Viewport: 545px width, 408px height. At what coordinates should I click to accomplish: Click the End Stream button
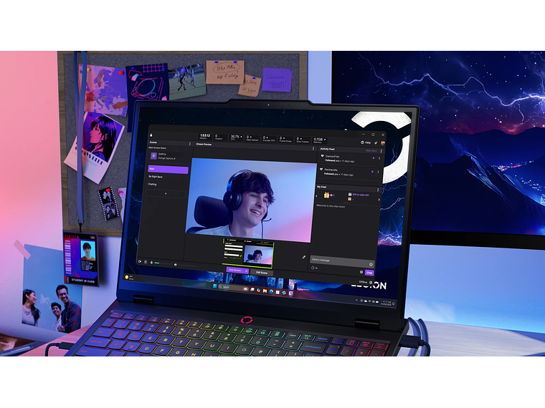[x=234, y=271]
